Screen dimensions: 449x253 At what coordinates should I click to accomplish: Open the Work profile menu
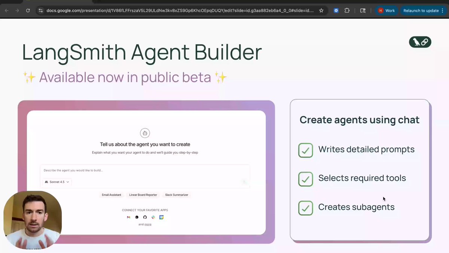(386, 10)
